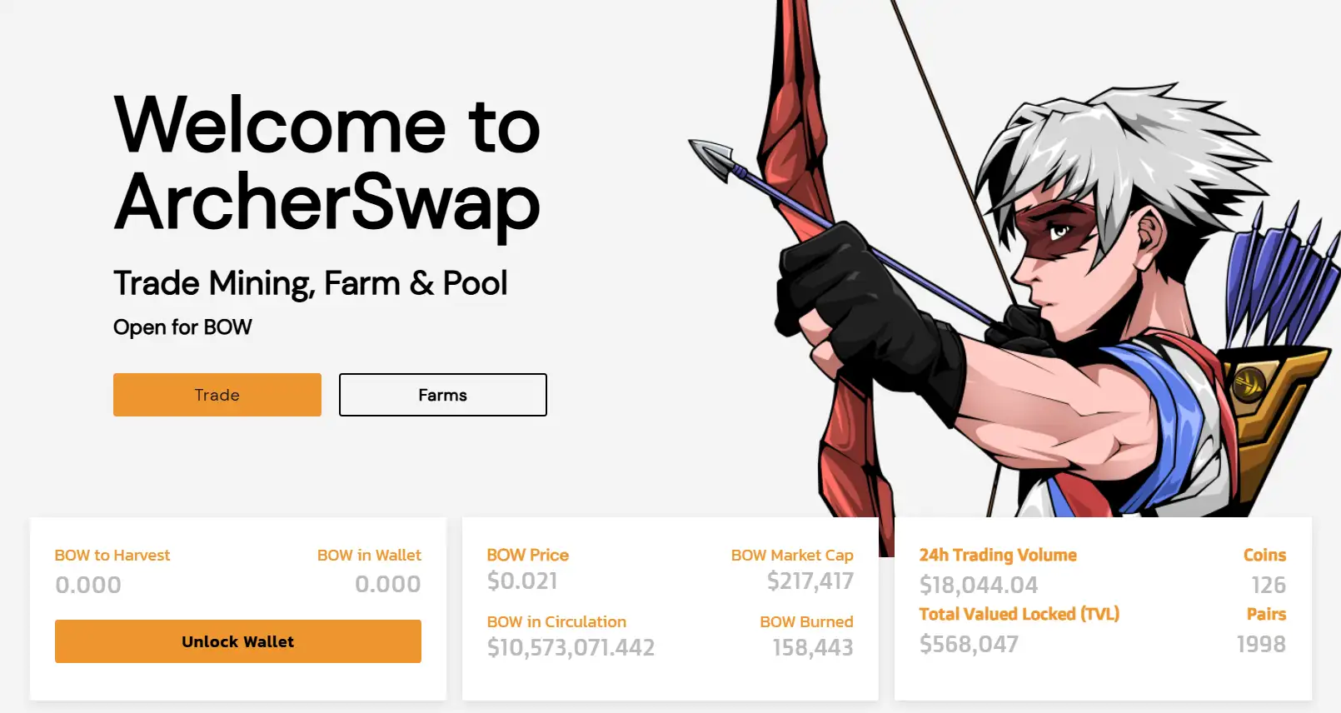Click the BOW Burned value 158,443
1341x713 pixels.
click(x=813, y=648)
